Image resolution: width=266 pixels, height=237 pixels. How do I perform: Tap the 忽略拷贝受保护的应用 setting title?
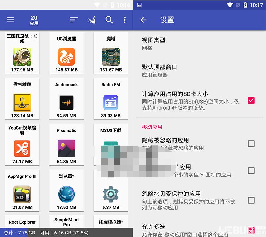point(171,194)
